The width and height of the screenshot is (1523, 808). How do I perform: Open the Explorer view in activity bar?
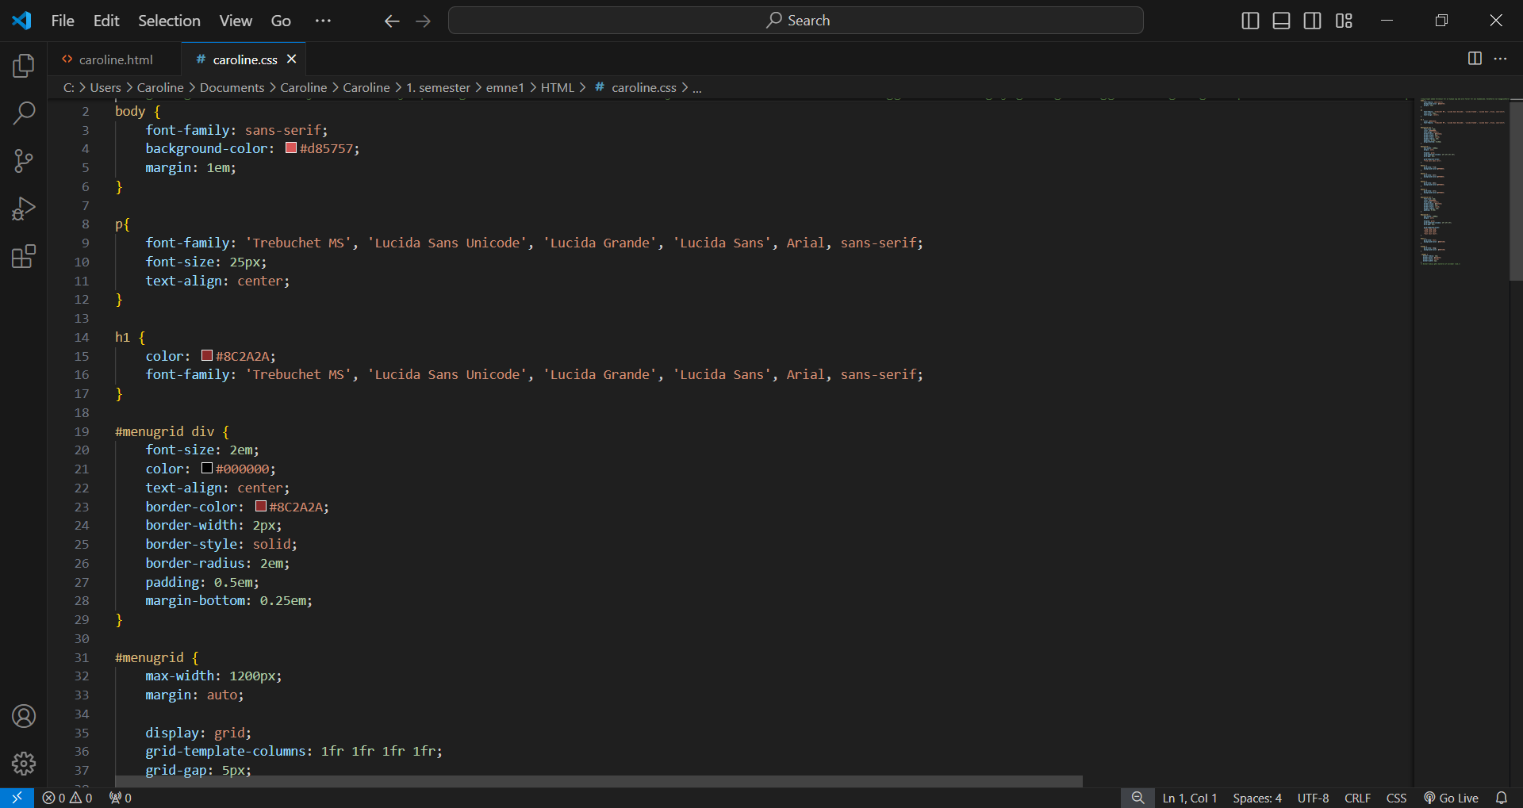click(24, 66)
